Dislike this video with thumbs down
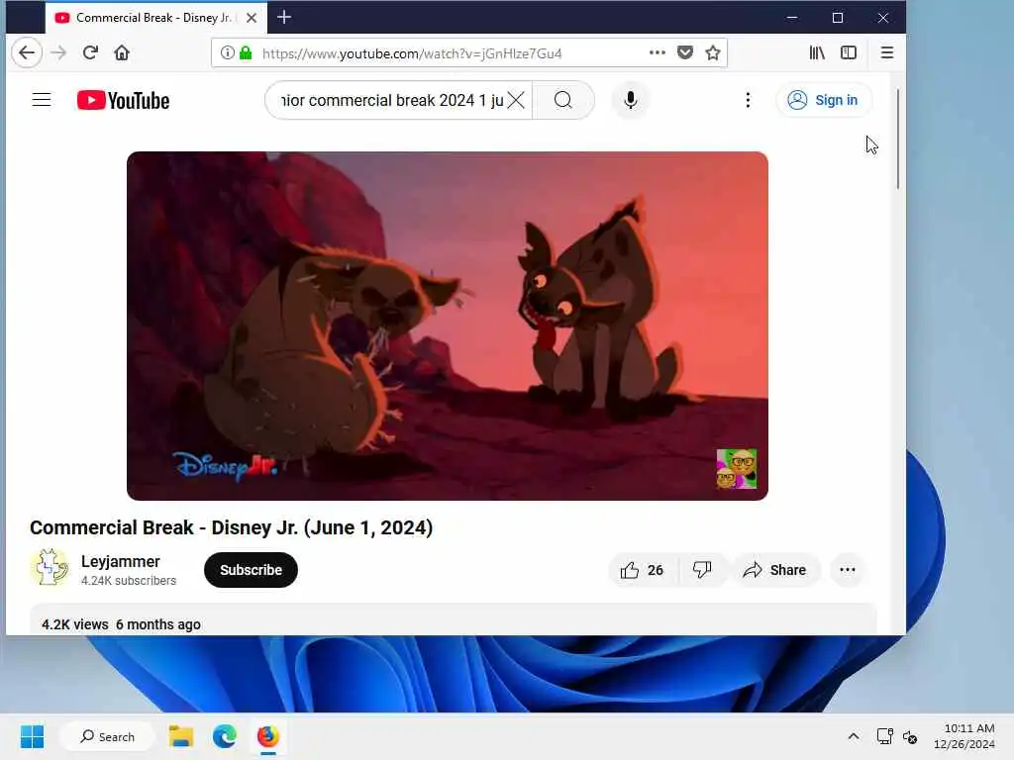This screenshot has height=760, width=1014. (702, 570)
